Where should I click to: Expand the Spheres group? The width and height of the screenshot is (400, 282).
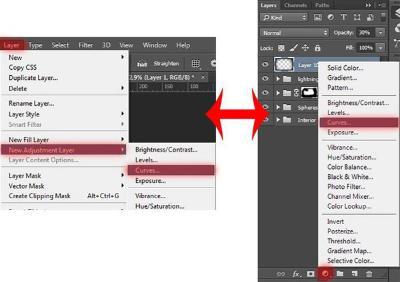(x=278, y=107)
